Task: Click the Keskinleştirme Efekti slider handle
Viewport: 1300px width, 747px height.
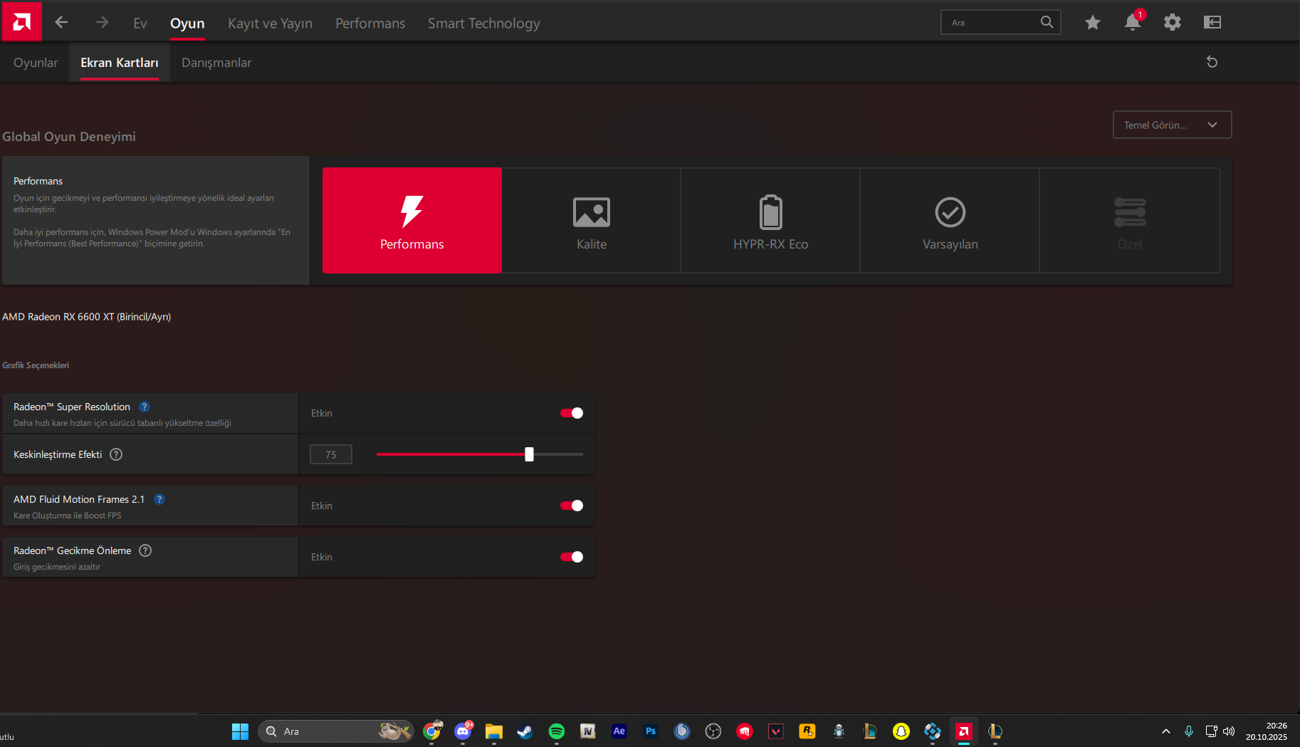Action: click(529, 454)
